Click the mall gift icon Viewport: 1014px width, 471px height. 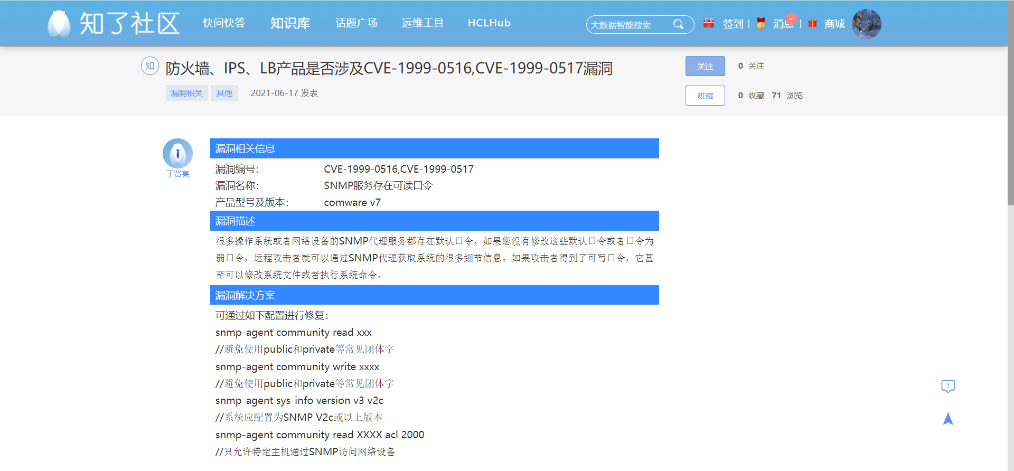point(812,23)
